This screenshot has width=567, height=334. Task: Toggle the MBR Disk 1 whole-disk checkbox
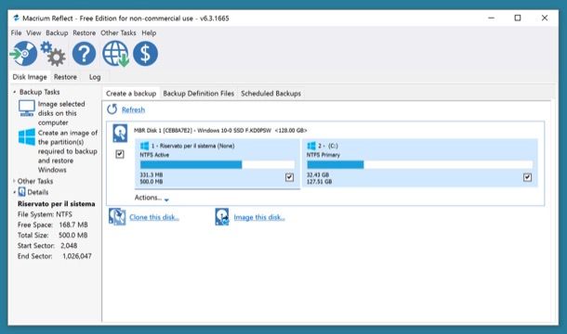(120, 154)
